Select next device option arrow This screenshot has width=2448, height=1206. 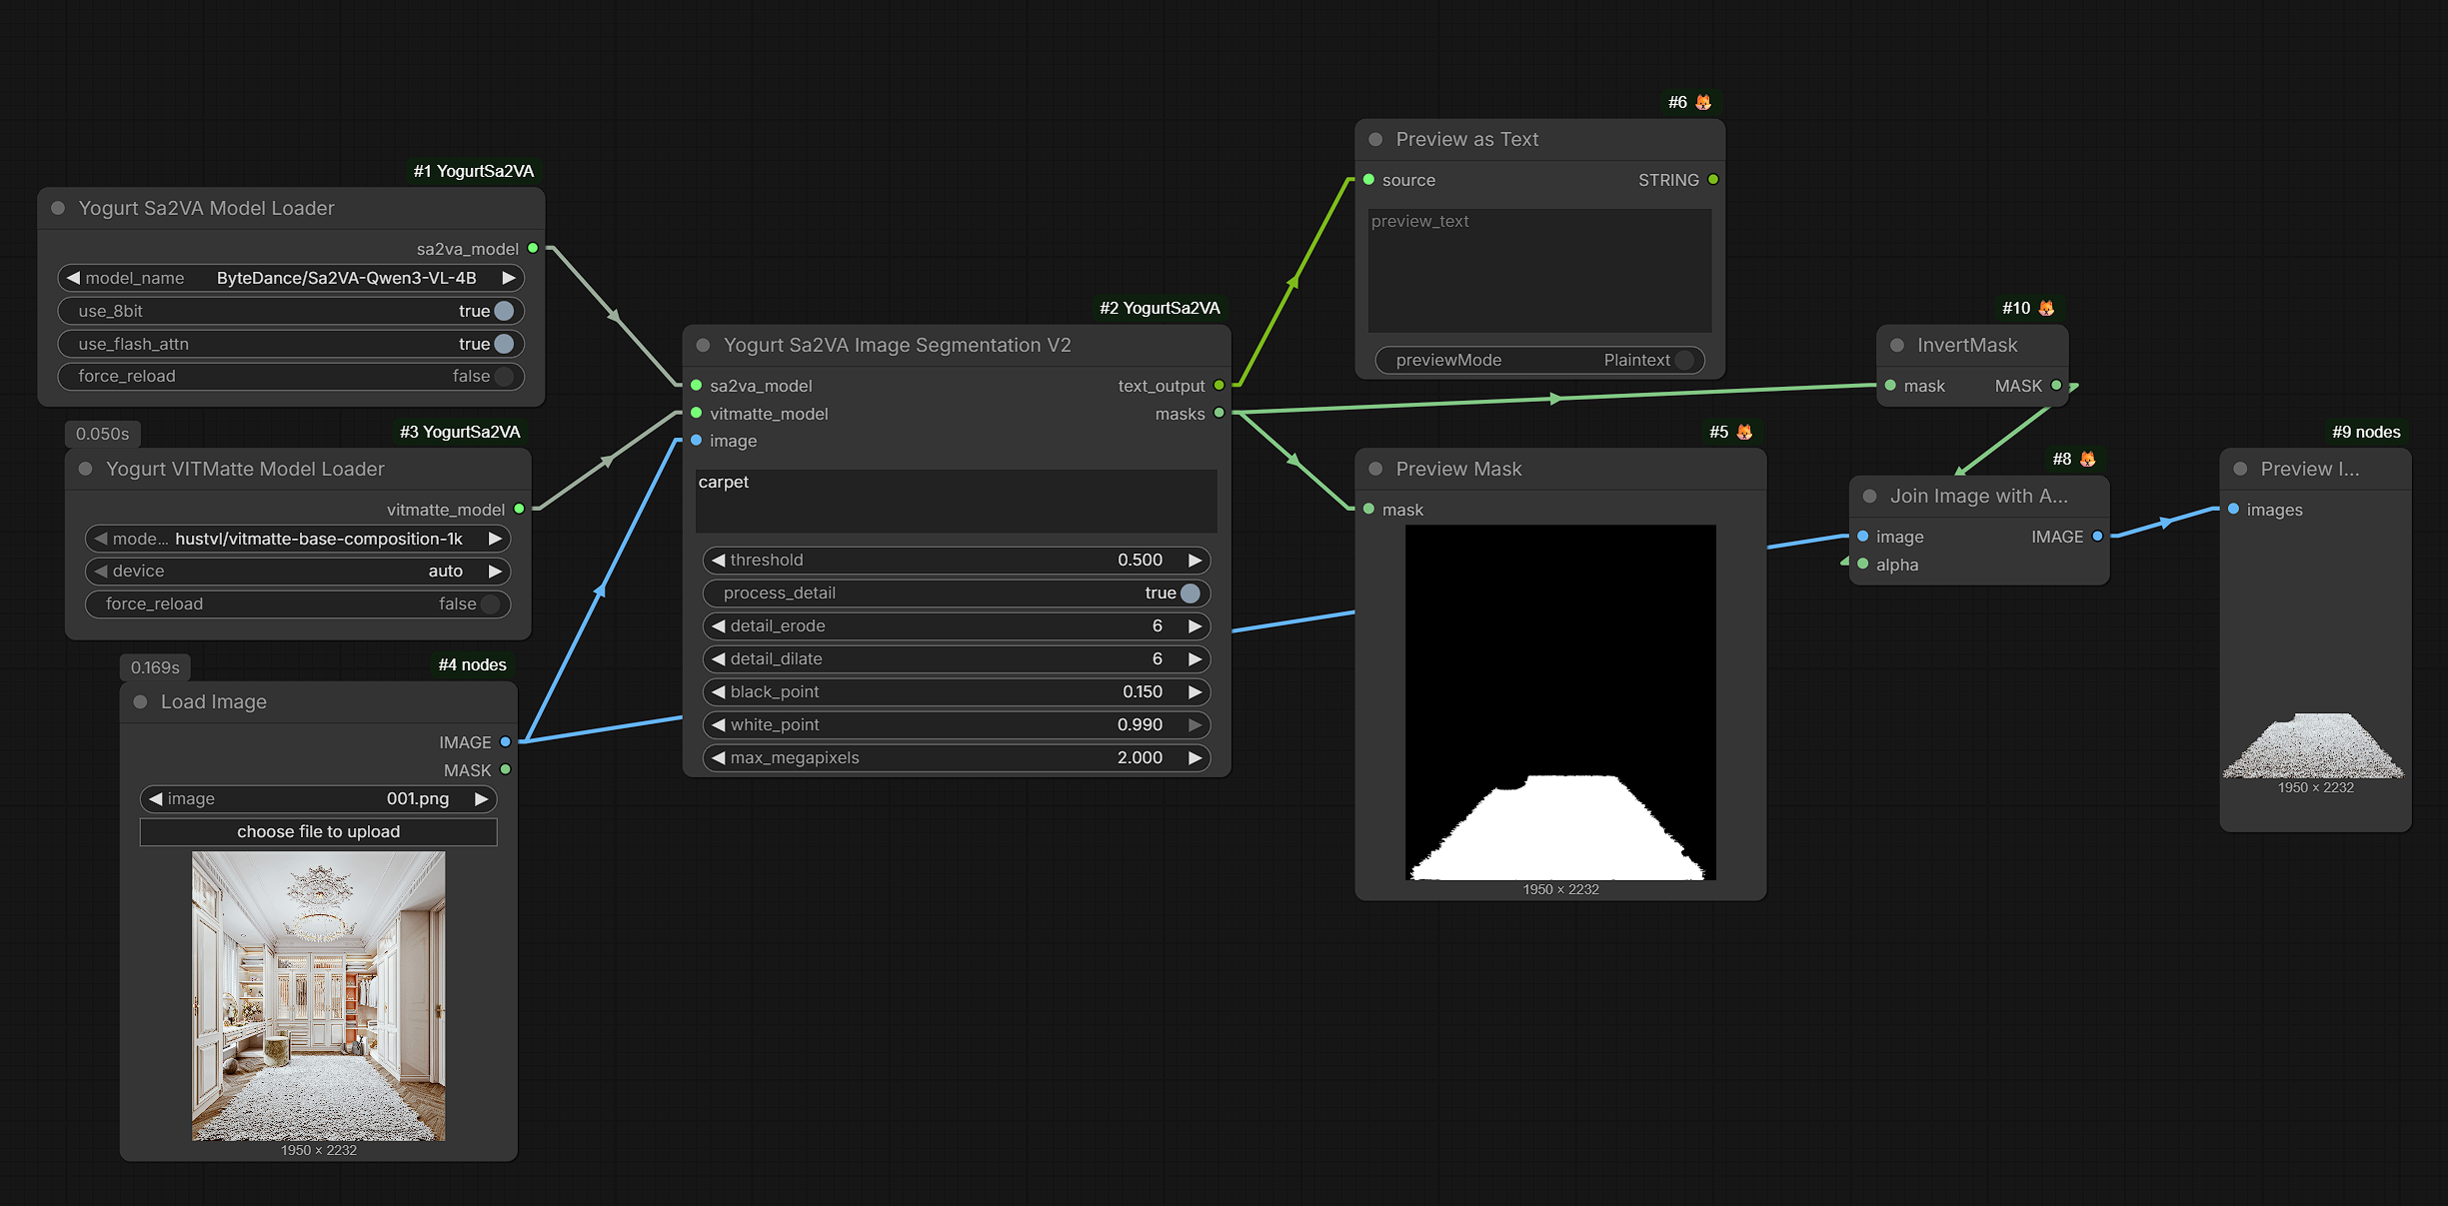click(495, 571)
